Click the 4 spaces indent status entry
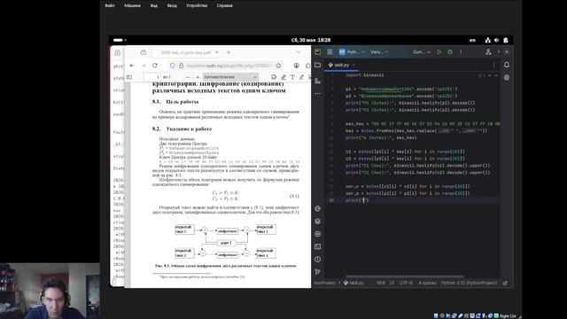Viewport: 567px width, 319px height. click(427, 283)
